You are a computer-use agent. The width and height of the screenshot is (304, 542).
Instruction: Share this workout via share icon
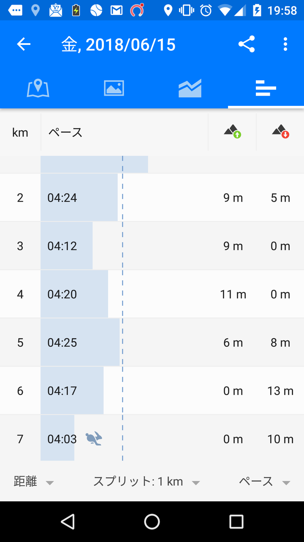pyautogui.click(x=247, y=44)
